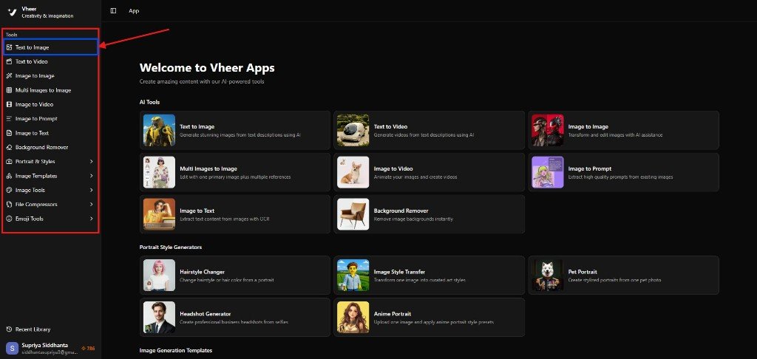The image size is (757, 359).
Task: Click Text to Video car thumbnail
Action: tap(353, 130)
